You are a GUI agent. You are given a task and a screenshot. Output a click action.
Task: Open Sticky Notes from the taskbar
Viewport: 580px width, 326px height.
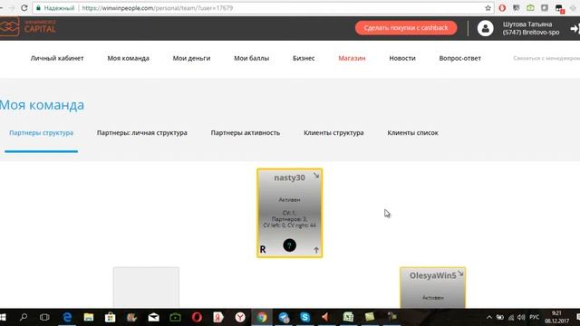tap(370, 317)
